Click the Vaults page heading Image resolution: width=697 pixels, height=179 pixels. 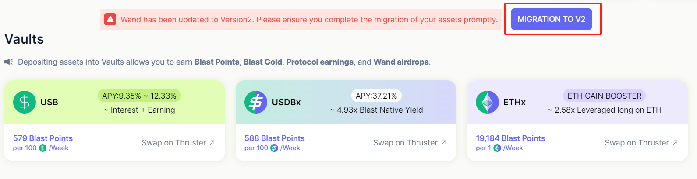click(x=24, y=39)
